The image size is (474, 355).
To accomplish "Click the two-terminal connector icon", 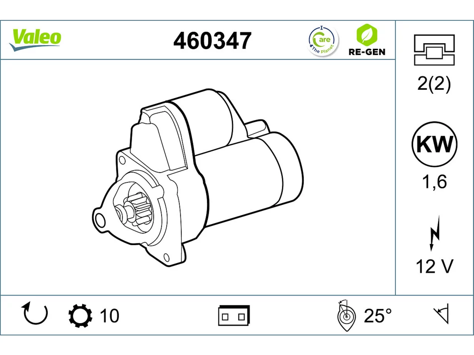I will coord(234,315).
